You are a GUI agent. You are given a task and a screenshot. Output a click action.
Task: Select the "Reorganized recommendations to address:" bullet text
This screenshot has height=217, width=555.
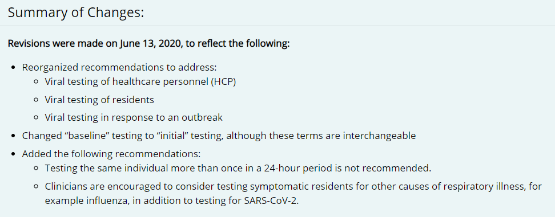pyautogui.click(x=119, y=67)
